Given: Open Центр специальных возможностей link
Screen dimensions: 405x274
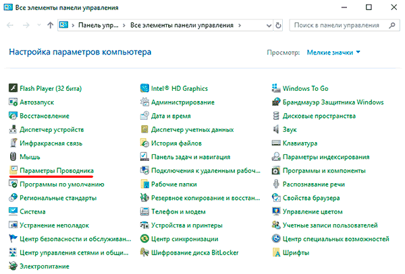Looking at the screenshot, I should pos(335,239).
